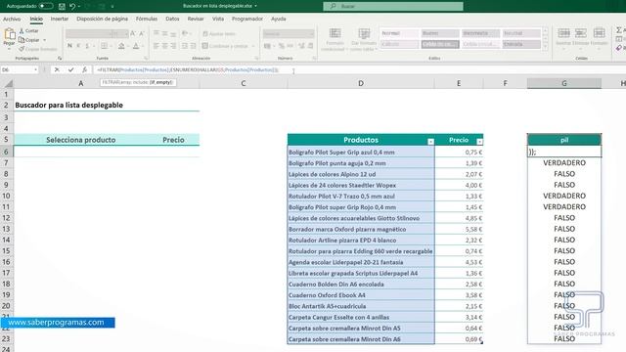This screenshot has height=352, width=626.
Task: Select the column G header
Action: [x=563, y=83]
